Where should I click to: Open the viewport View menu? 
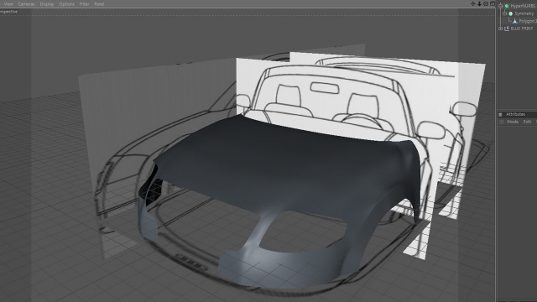coord(8,4)
